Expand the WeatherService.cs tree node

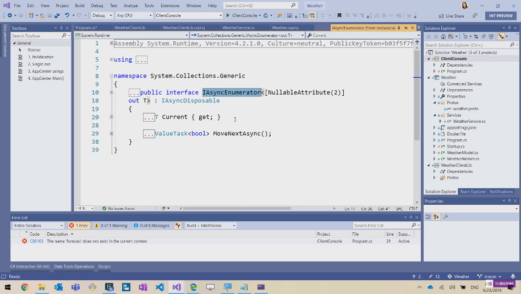pos(440,121)
